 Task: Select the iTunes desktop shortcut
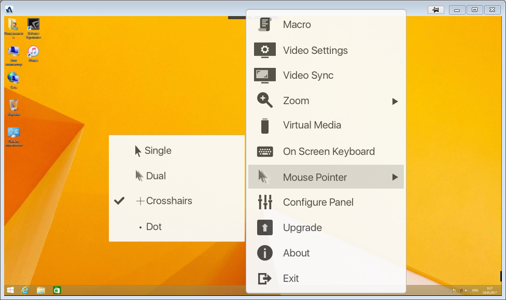tap(33, 54)
